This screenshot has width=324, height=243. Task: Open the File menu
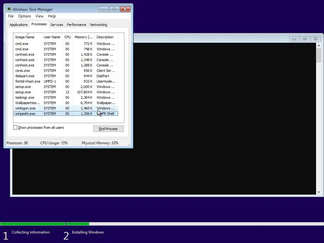pos(11,16)
